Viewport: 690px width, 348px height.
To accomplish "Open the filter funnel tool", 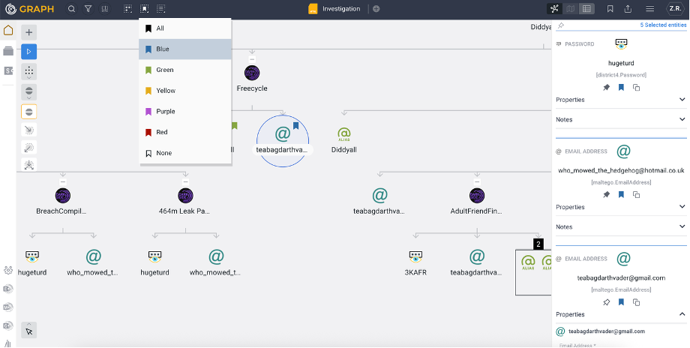I will coord(88,9).
